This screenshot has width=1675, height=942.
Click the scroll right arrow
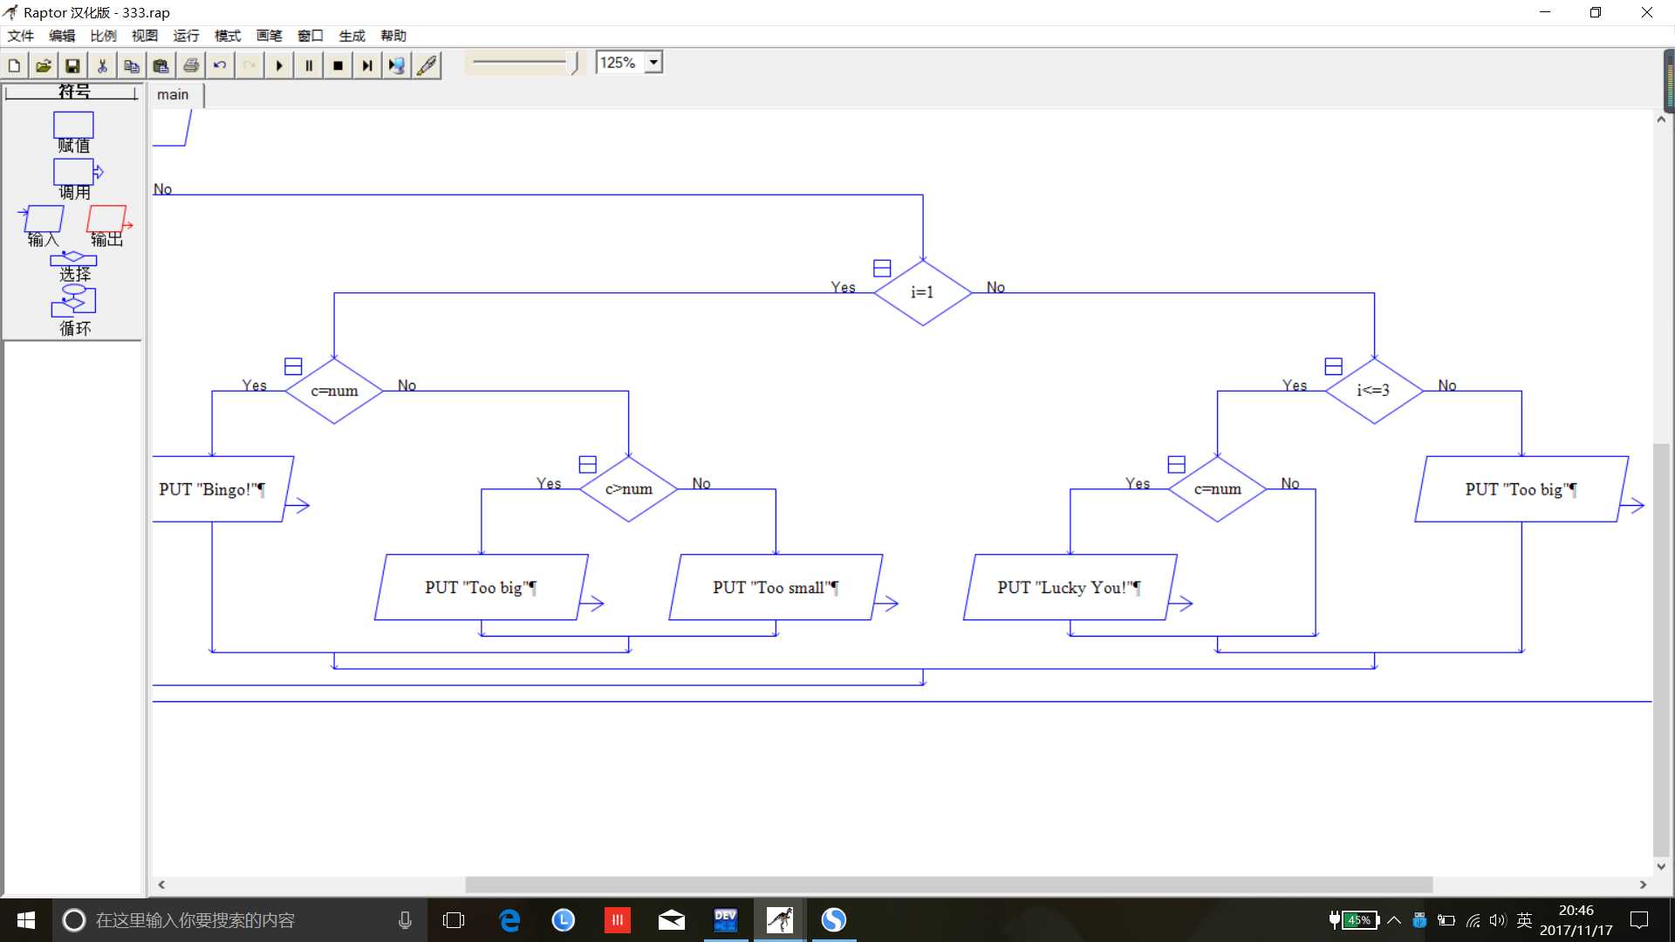click(1643, 884)
